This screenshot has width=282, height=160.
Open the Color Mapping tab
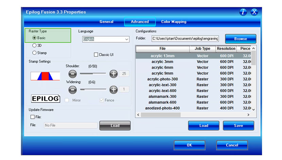click(174, 22)
